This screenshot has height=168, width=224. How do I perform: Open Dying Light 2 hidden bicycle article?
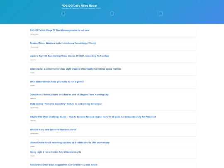pos(55,152)
